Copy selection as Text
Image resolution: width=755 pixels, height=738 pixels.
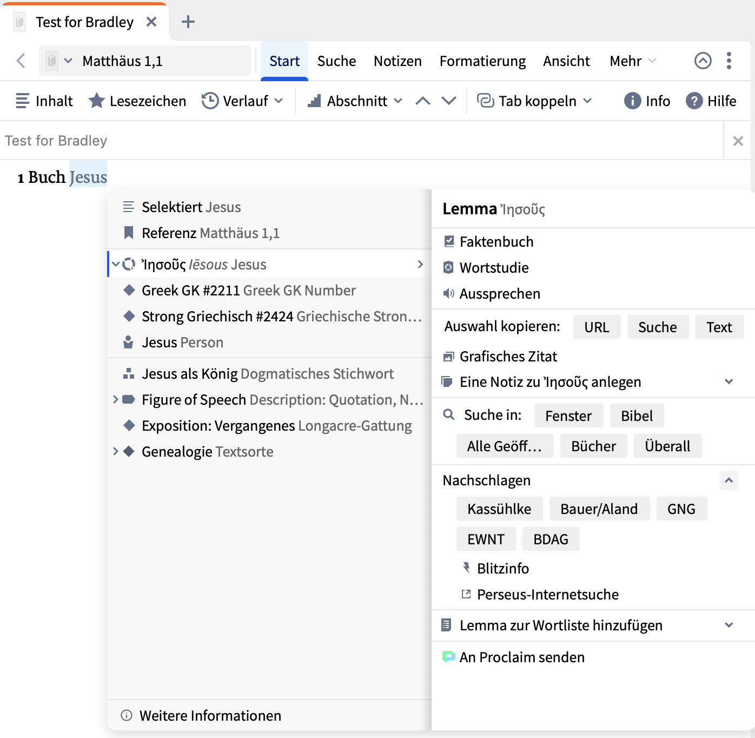coord(719,327)
